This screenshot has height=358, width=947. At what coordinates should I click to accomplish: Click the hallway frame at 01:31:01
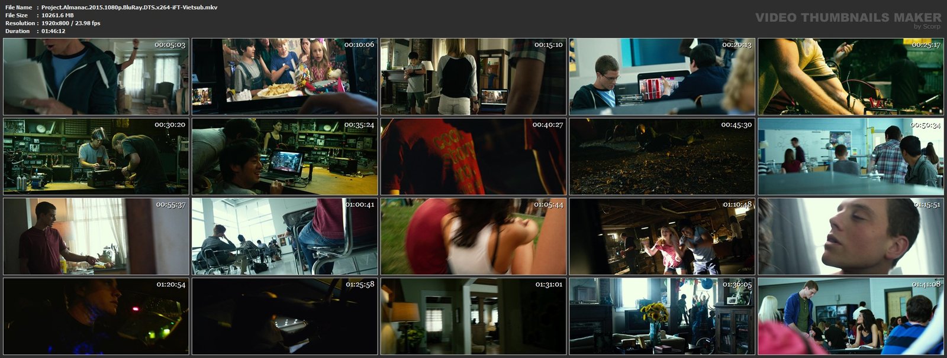tap(474, 316)
